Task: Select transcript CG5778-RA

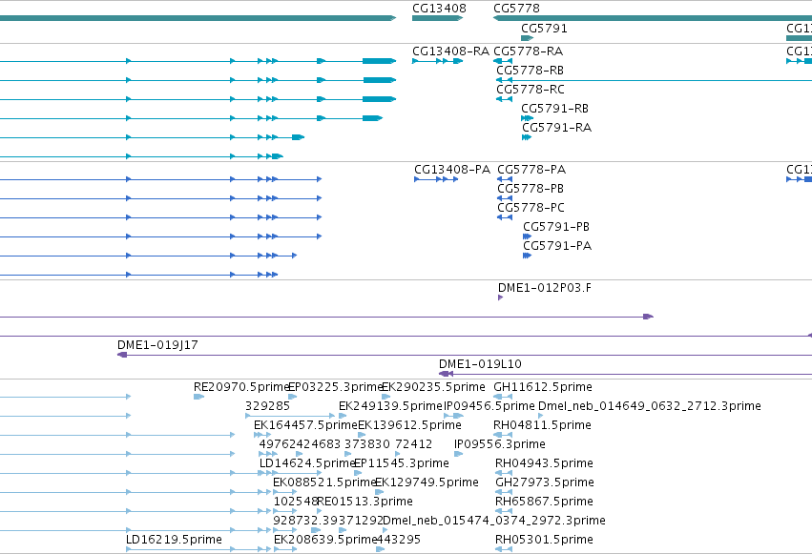Action: point(503,61)
